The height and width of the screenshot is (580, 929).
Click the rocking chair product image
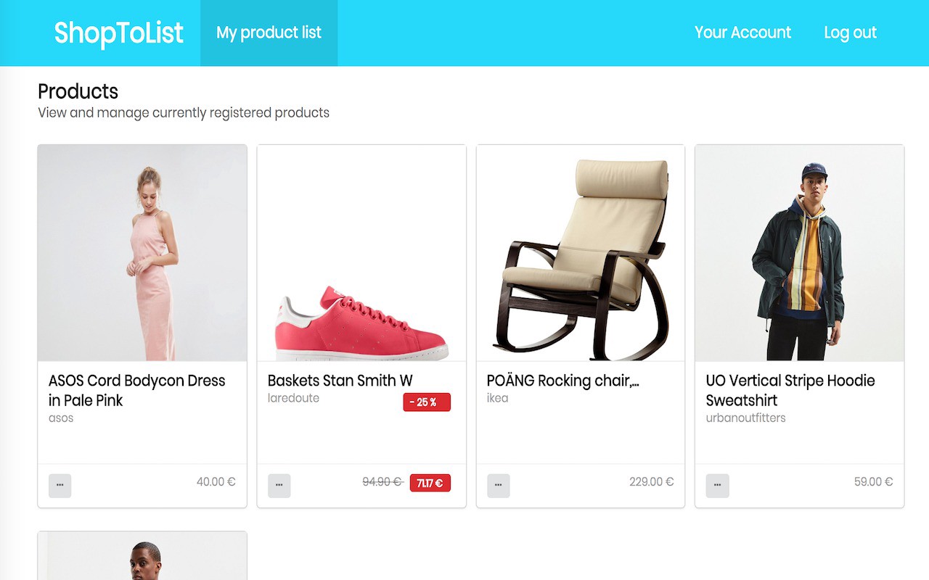[581, 252]
